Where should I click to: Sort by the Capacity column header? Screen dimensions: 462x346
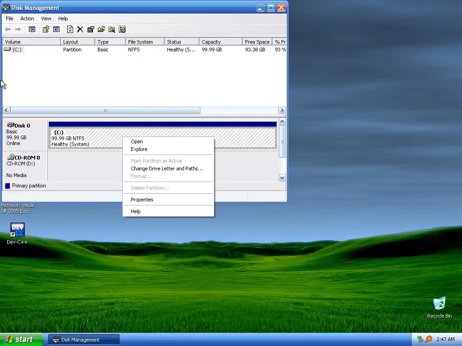pyautogui.click(x=221, y=42)
